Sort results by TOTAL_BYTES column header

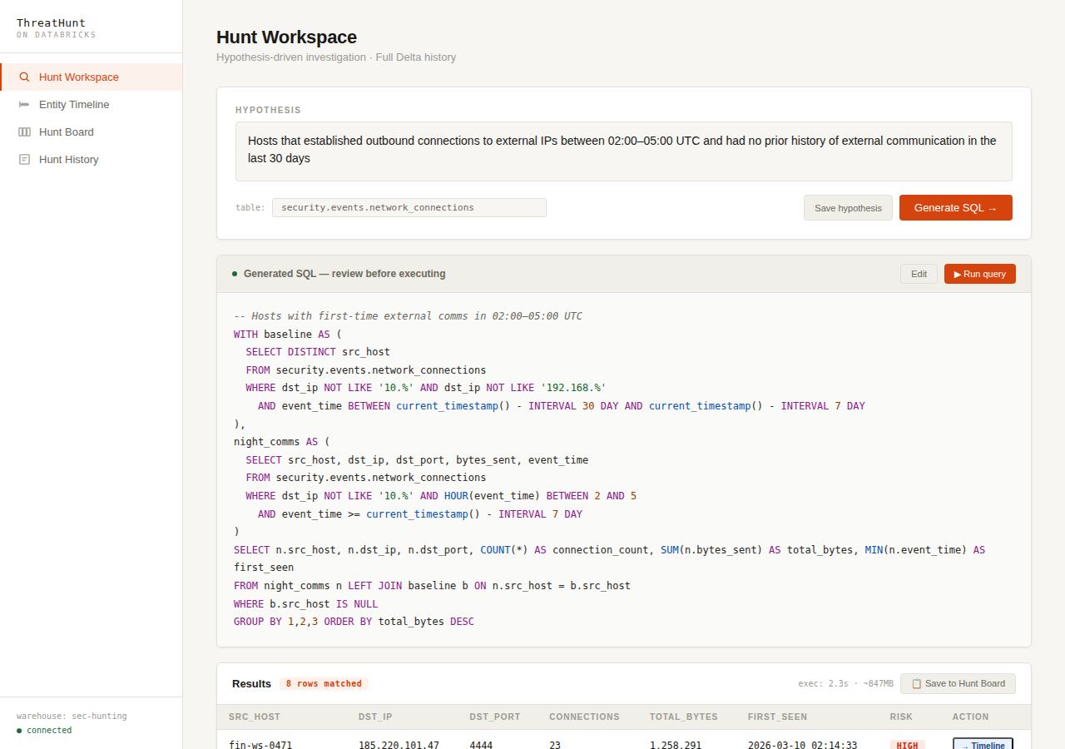[x=683, y=717]
